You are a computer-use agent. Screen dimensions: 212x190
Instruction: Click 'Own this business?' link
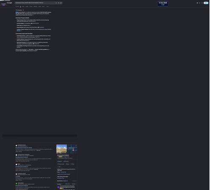coord(67,174)
